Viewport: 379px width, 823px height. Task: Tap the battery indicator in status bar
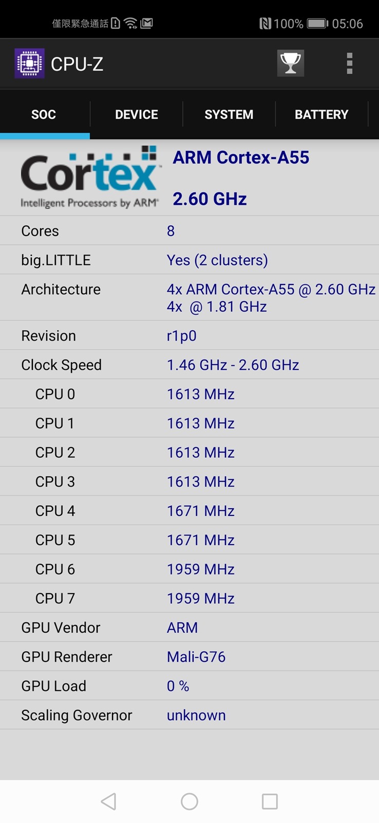click(x=317, y=24)
